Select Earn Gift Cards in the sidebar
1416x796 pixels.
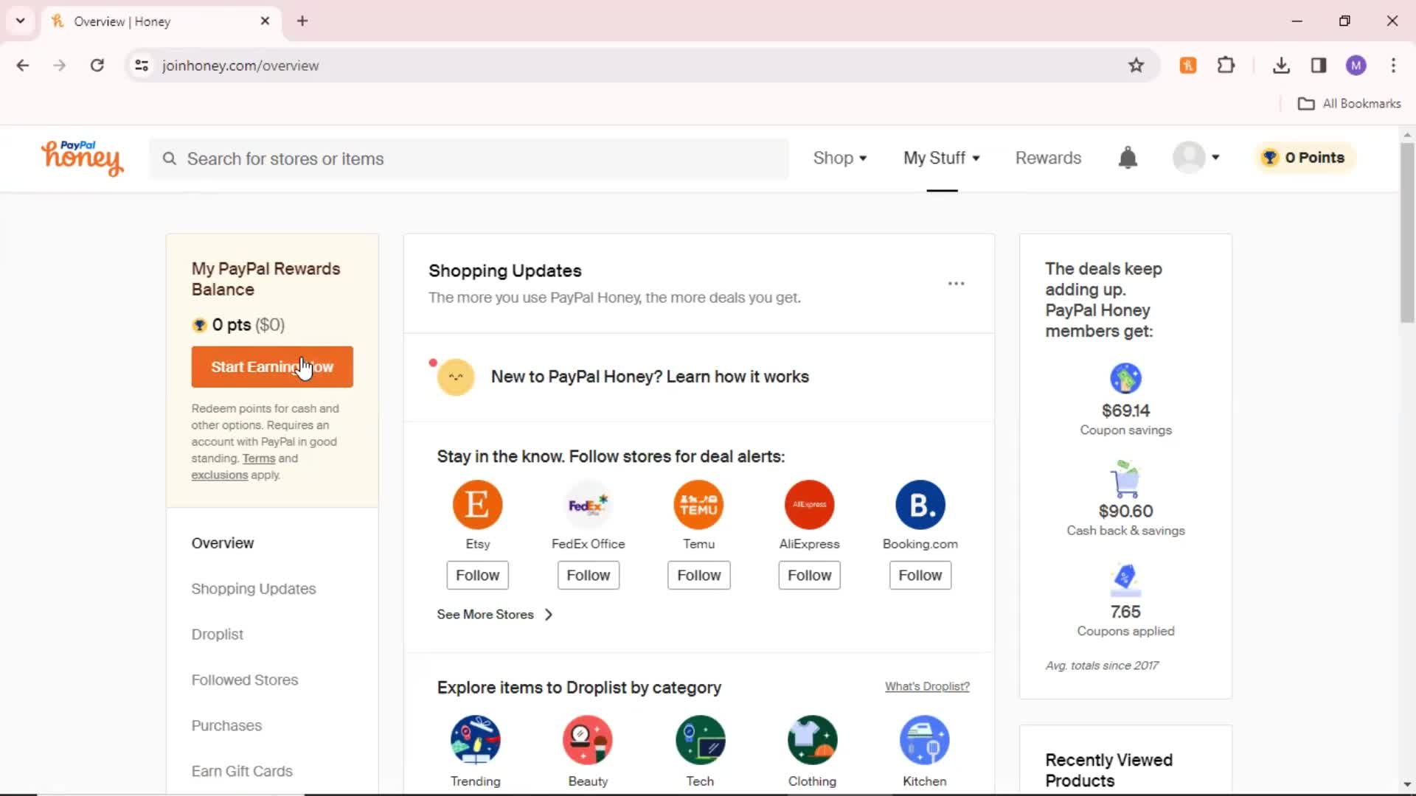coord(242,772)
